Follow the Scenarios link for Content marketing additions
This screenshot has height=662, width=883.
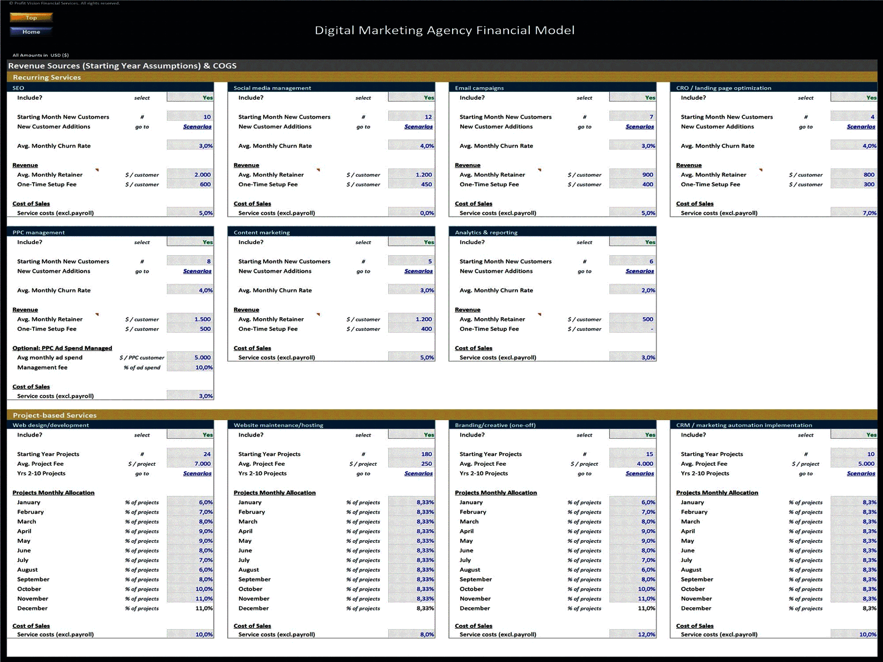click(x=418, y=271)
